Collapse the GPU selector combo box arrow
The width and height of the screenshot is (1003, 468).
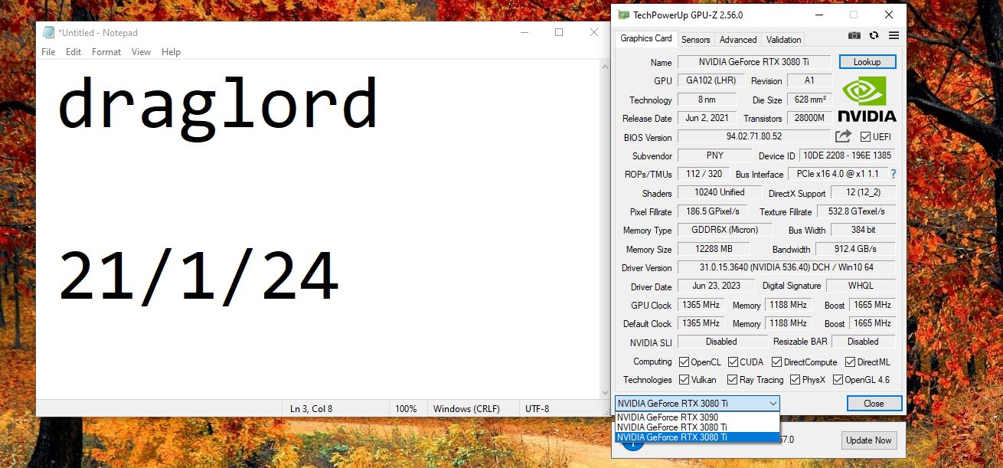click(773, 403)
